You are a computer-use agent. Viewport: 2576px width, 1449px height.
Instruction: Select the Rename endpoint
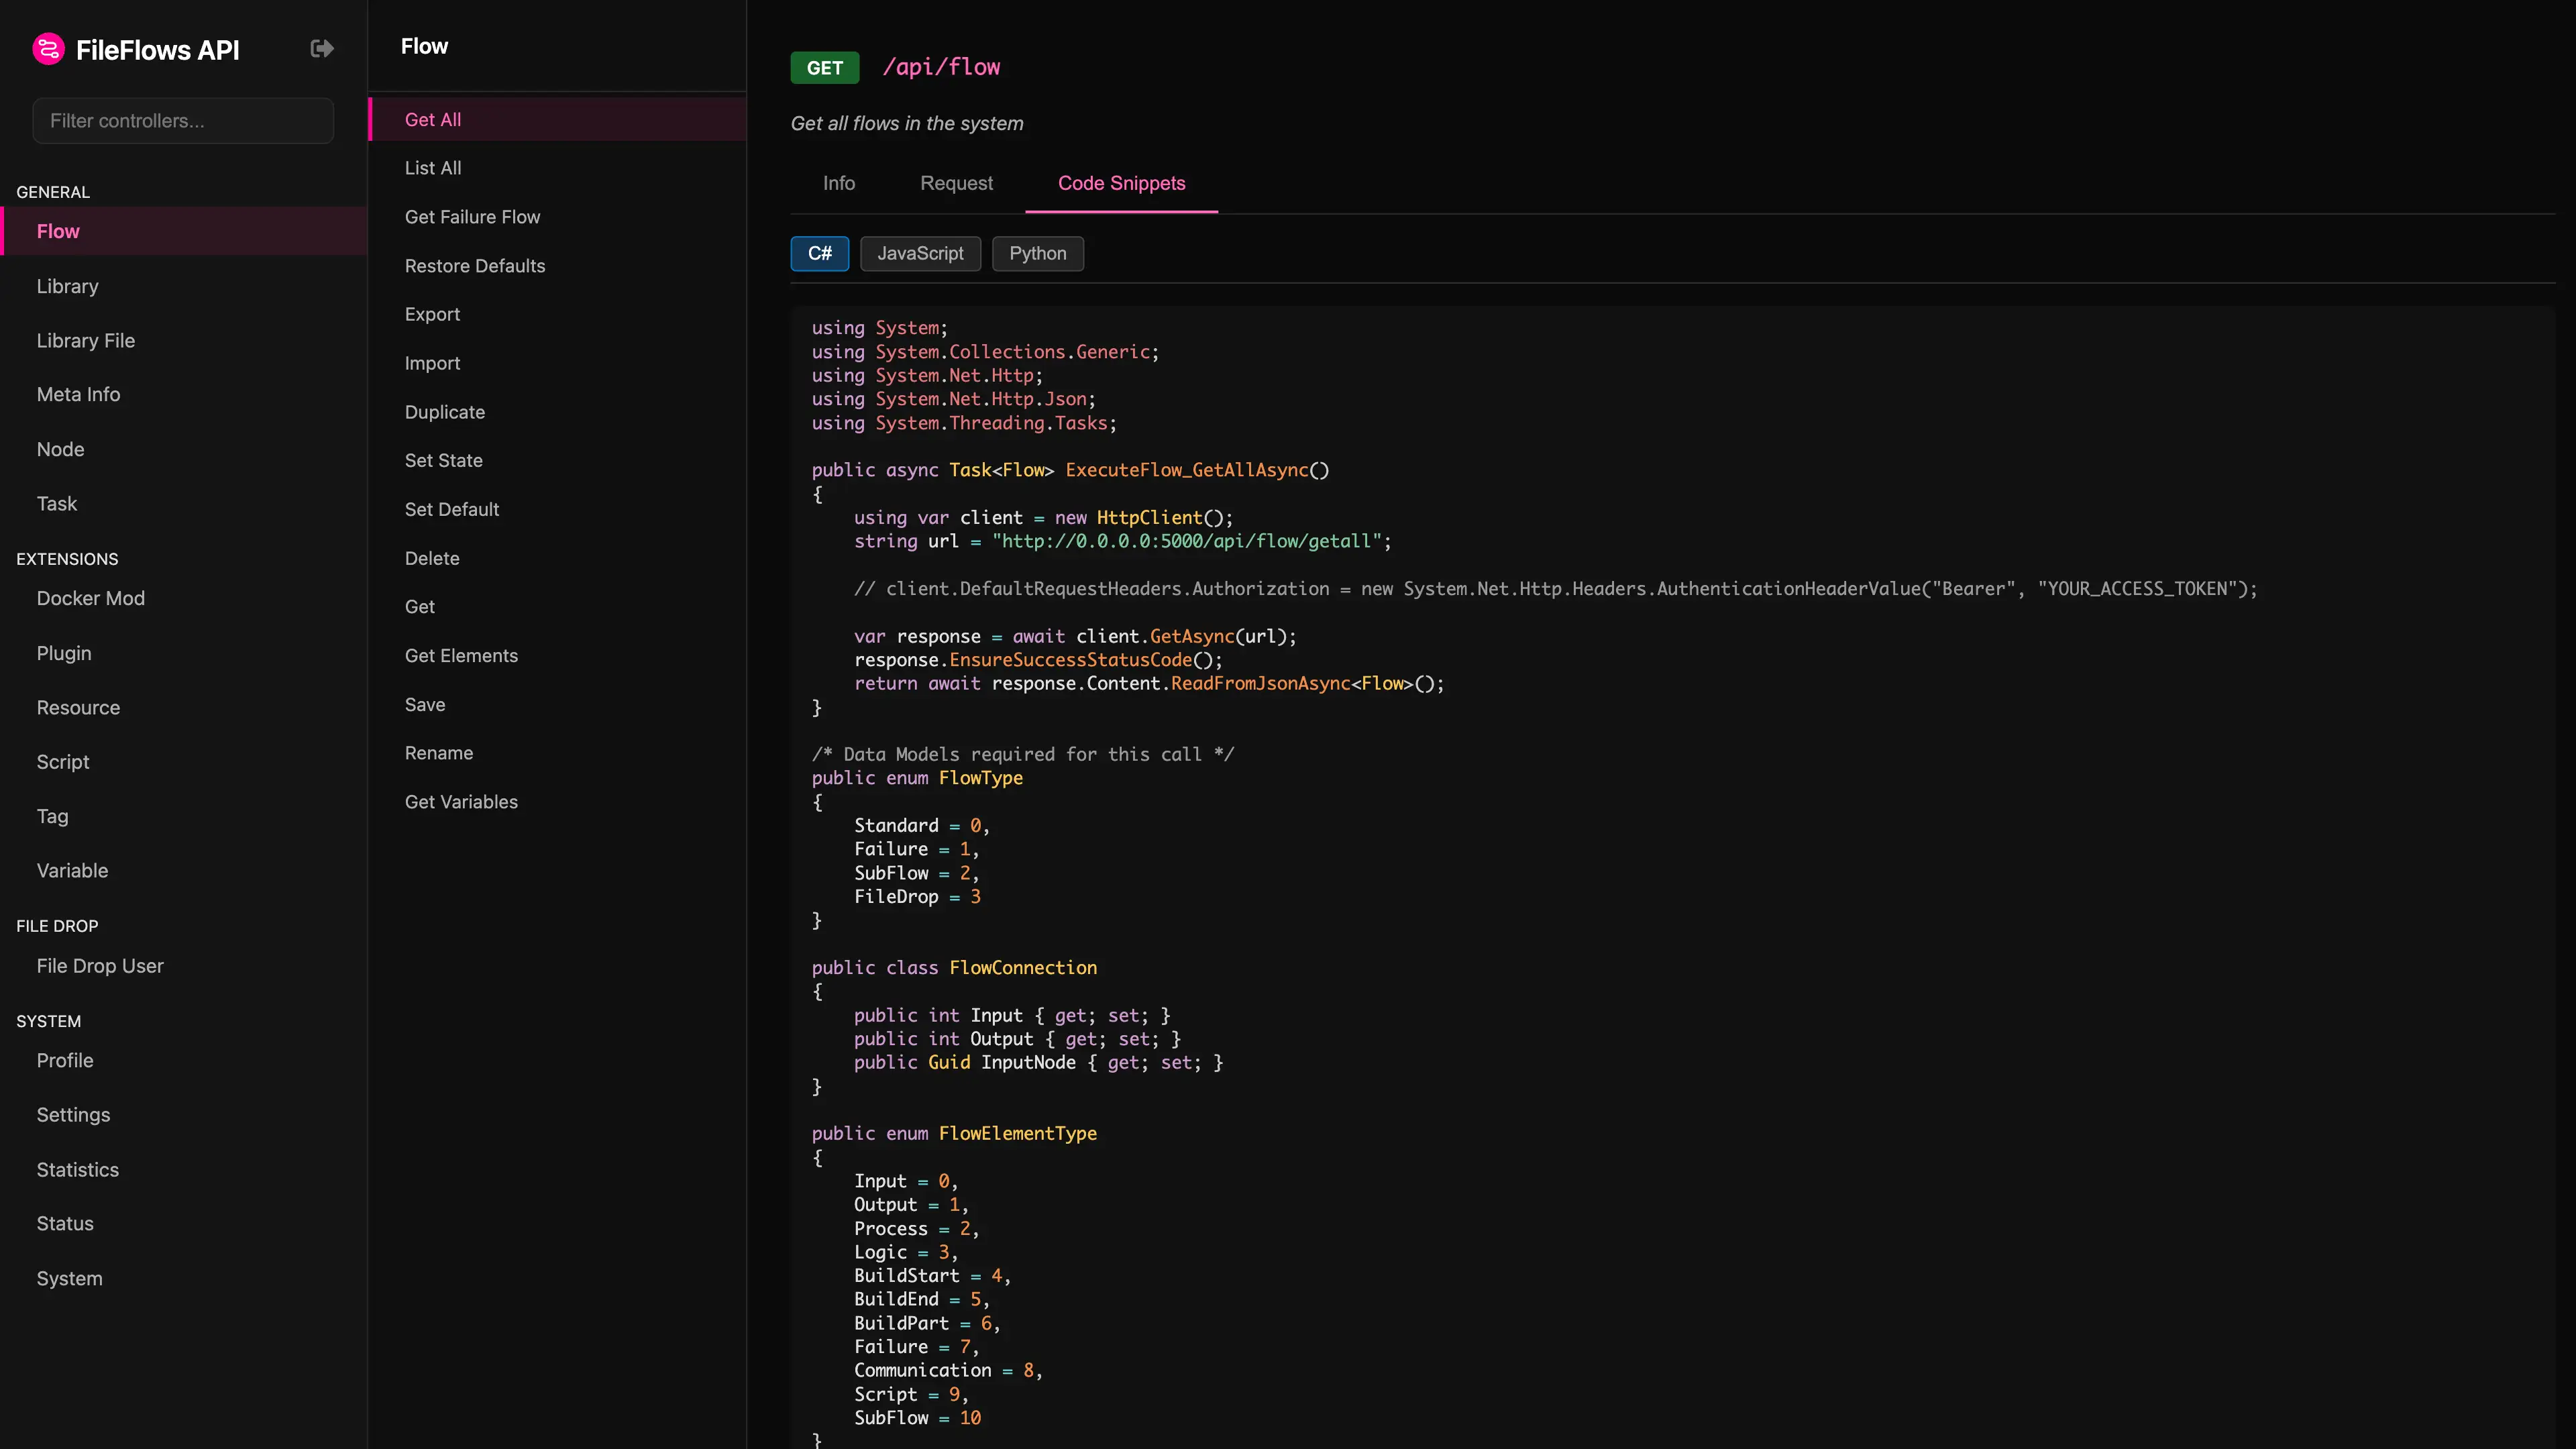coord(557,753)
